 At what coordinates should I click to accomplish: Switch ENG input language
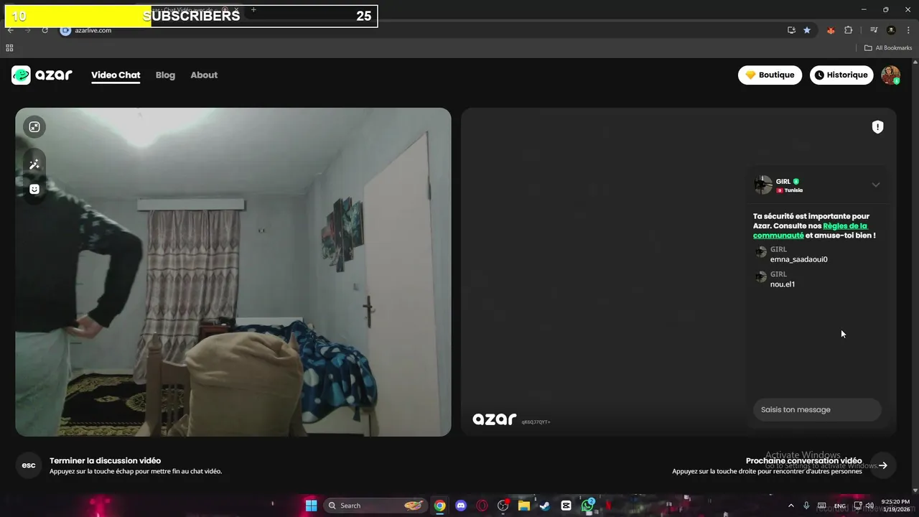tap(839, 506)
